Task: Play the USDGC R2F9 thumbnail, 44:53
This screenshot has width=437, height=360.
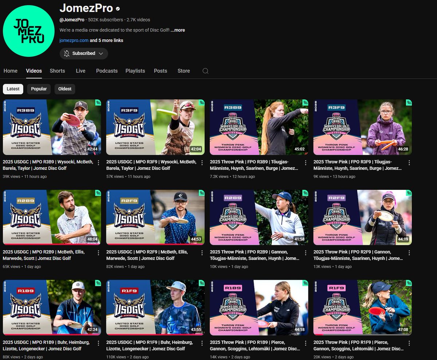Action: [x=155, y=217]
